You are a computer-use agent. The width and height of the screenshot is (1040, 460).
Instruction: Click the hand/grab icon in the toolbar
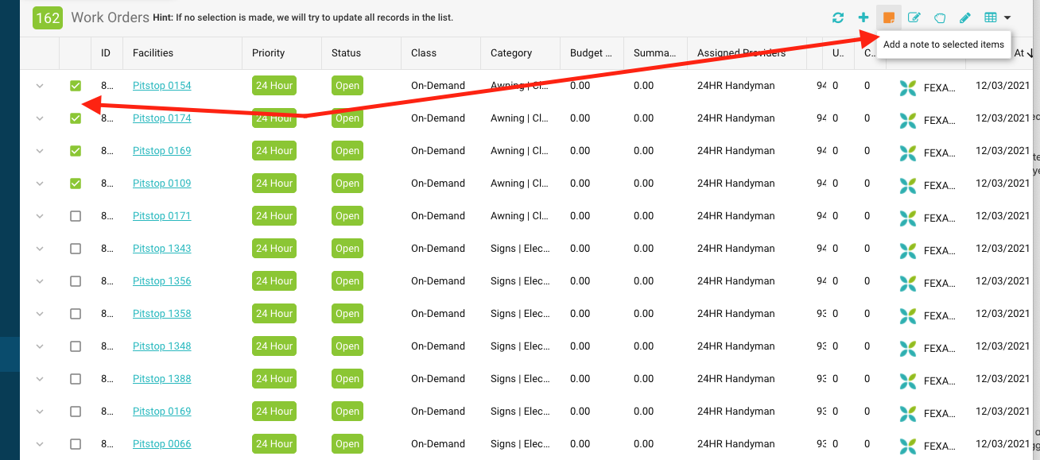click(939, 17)
